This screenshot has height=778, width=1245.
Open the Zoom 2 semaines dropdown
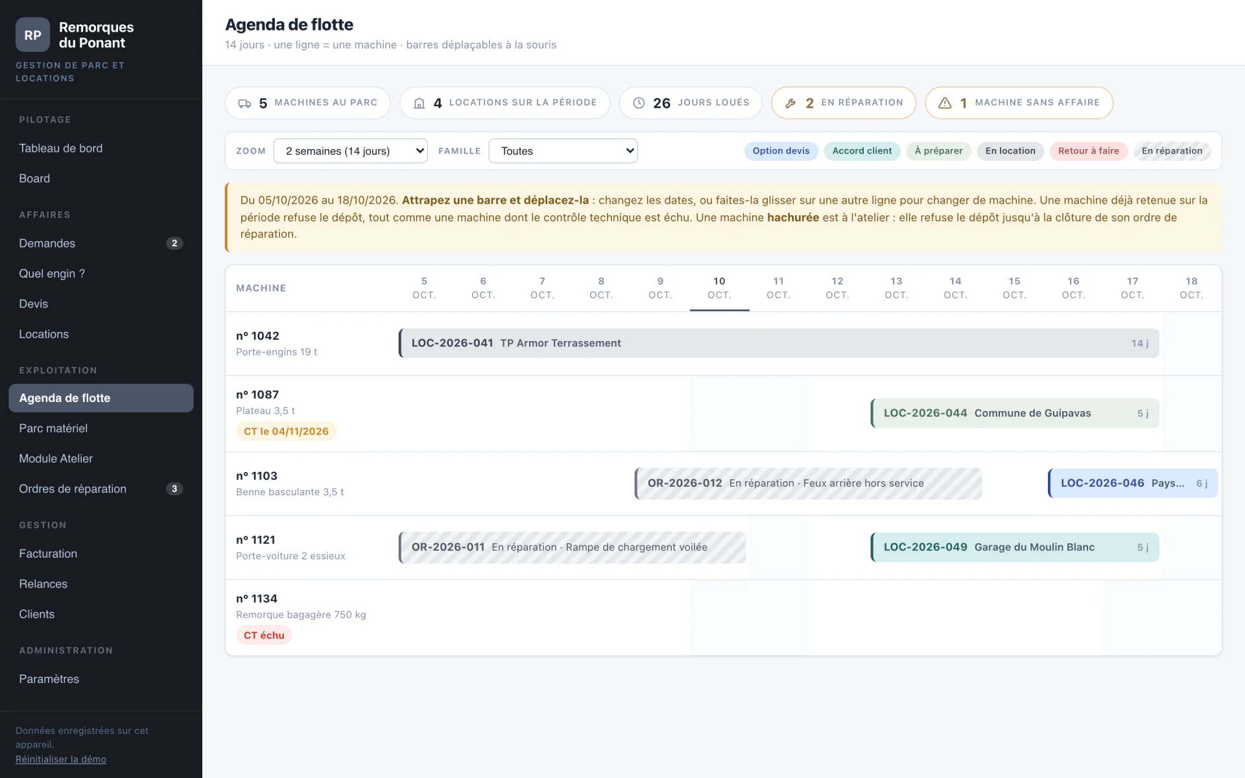click(350, 151)
